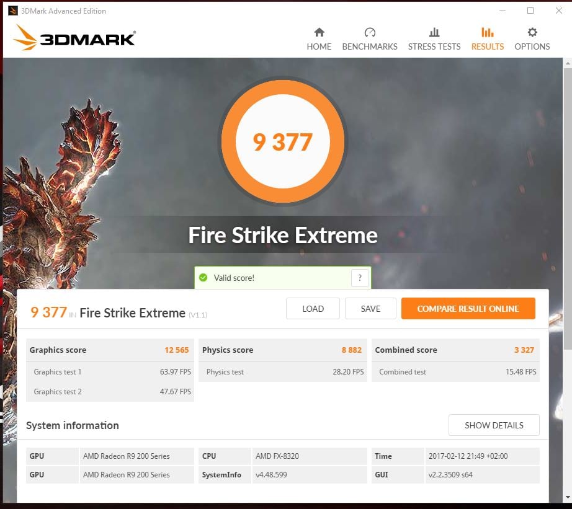572x509 pixels.
Task: Click CPU value AMD FX-8320
Action: tap(277, 456)
